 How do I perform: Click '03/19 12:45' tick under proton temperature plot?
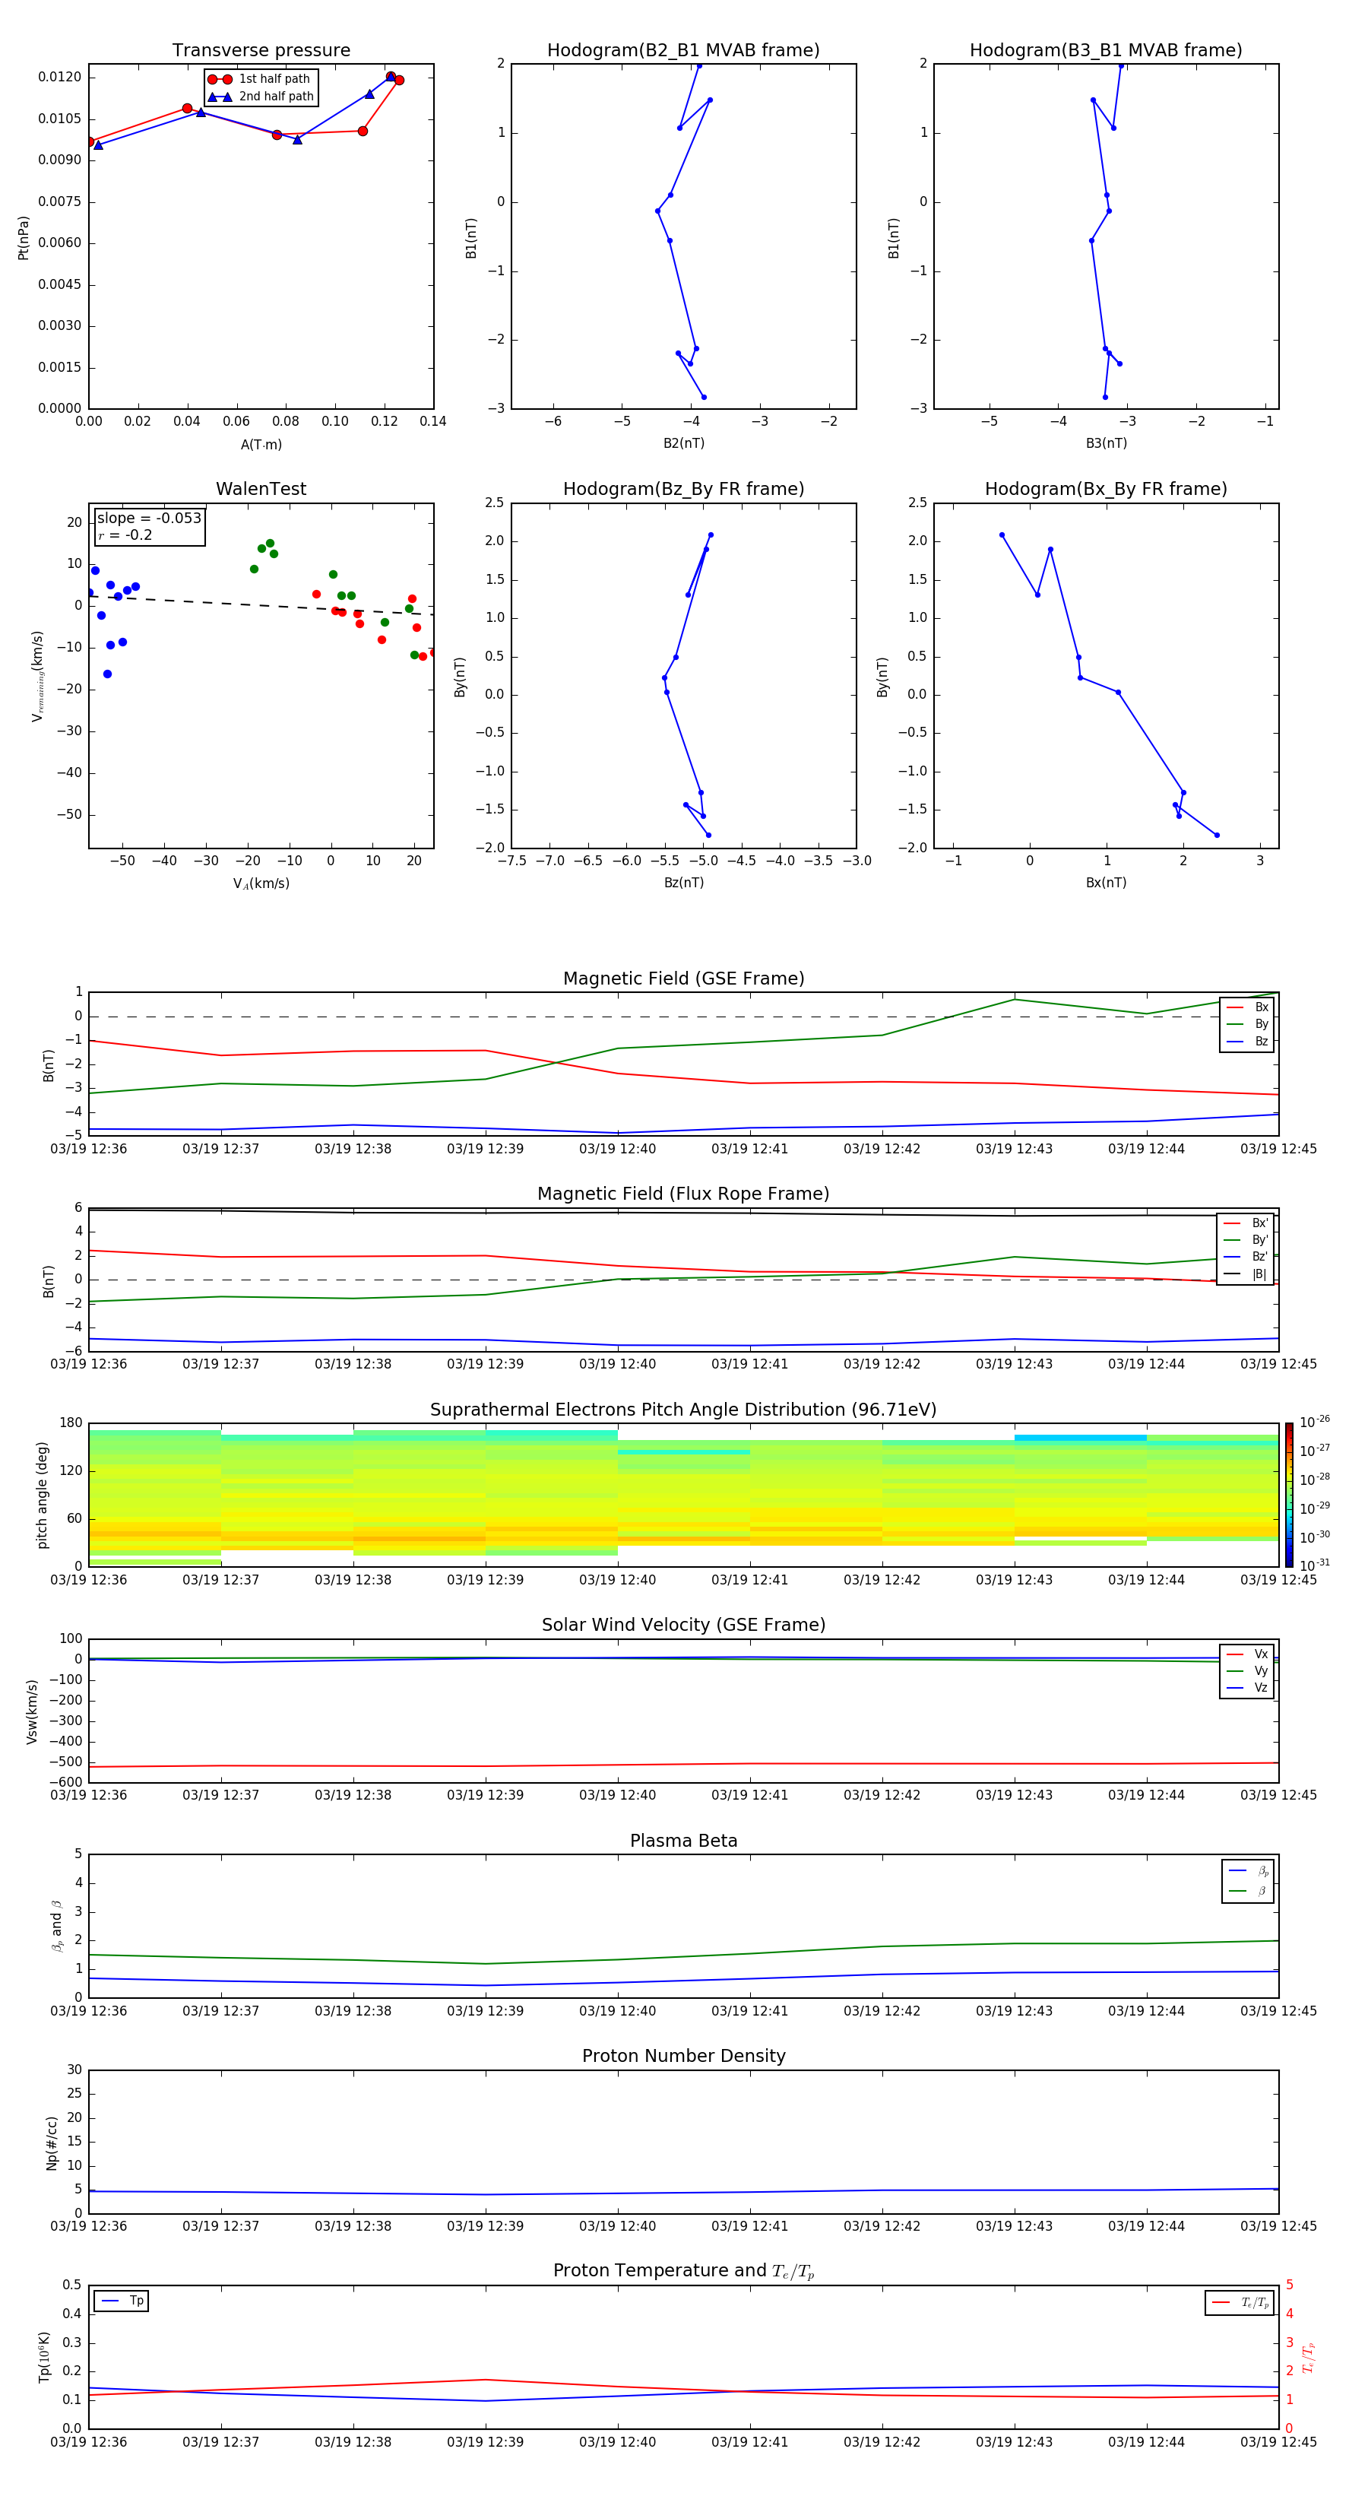coord(1278,2442)
